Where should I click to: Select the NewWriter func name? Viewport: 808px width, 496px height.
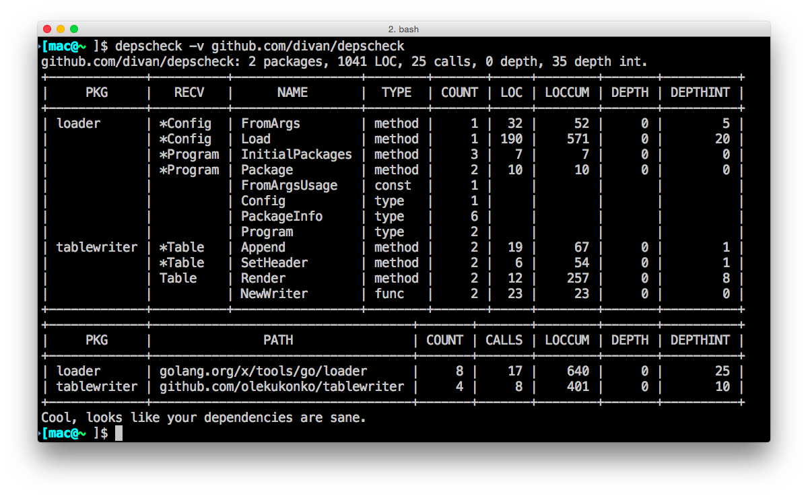274,293
